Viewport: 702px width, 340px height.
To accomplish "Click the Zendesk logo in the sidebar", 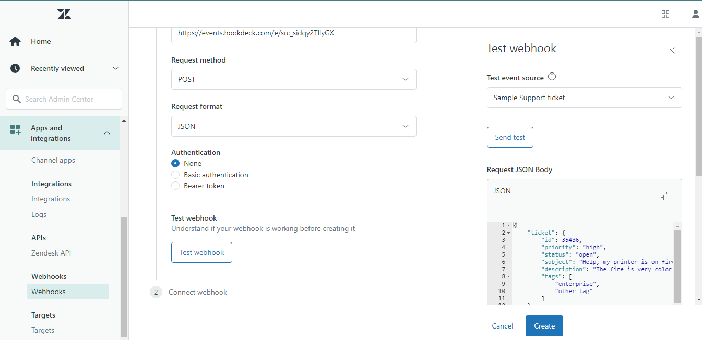I will coord(64,14).
